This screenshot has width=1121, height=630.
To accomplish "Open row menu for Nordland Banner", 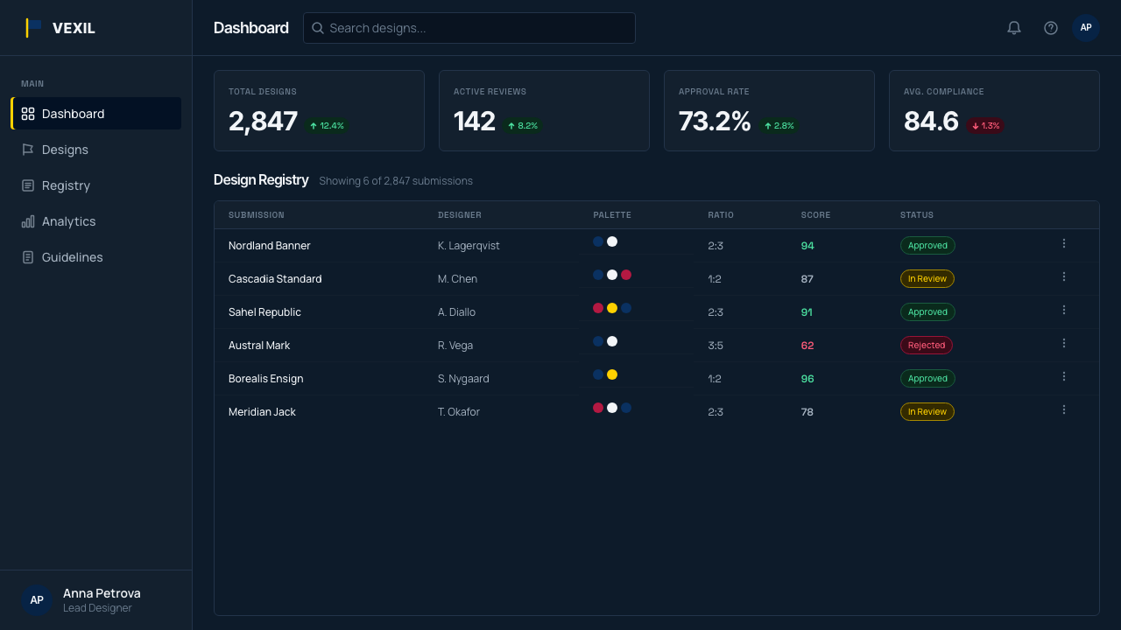I will tap(1064, 243).
